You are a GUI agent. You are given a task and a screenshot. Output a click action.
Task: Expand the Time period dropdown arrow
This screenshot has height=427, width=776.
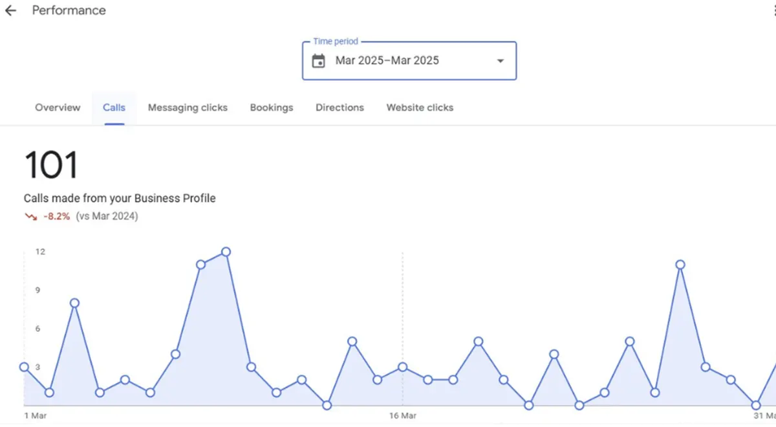pyautogui.click(x=500, y=61)
